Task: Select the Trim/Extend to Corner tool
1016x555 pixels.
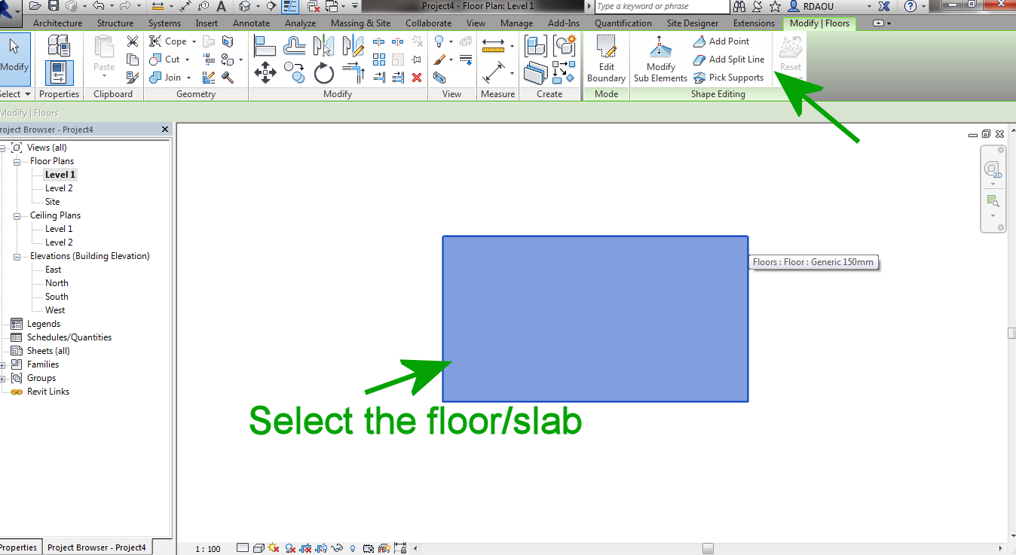Action: (x=353, y=73)
